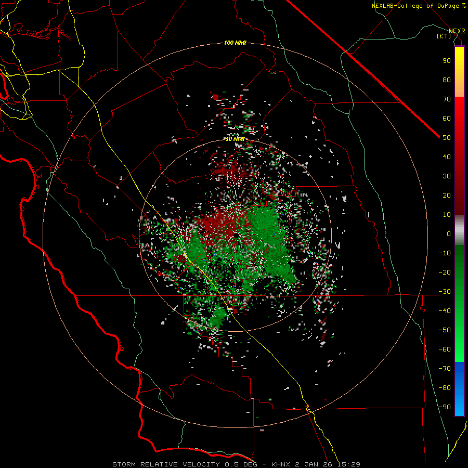468x468 pixels.
Task: Click the 70 value on the velocity scale
Action: pos(447,99)
